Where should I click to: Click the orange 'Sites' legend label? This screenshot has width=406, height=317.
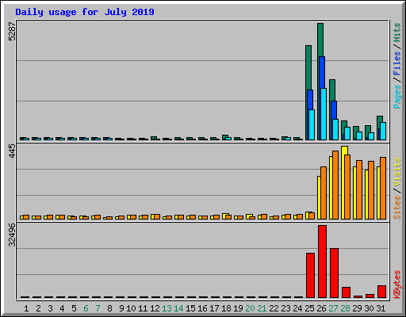(x=397, y=208)
